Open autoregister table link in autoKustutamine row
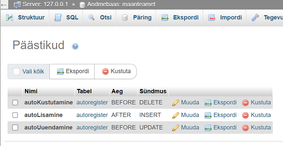This screenshot has width=283, height=146. 92,103
